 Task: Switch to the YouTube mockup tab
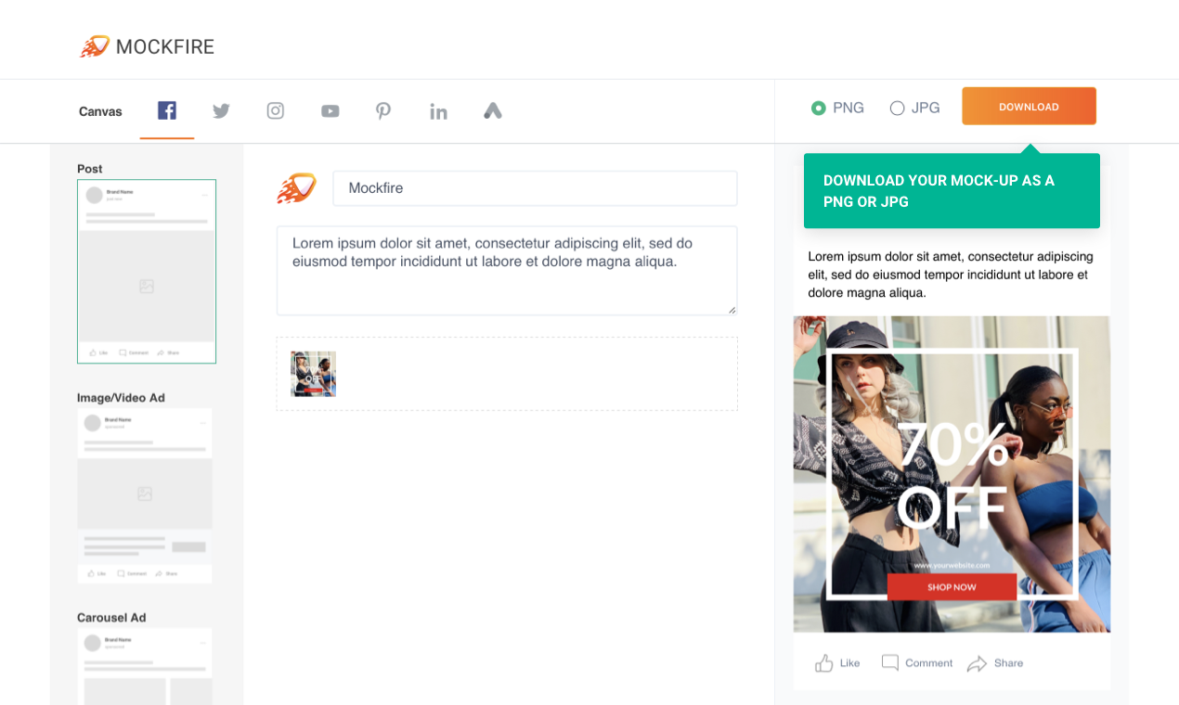pyautogui.click(x=330, y=111)
